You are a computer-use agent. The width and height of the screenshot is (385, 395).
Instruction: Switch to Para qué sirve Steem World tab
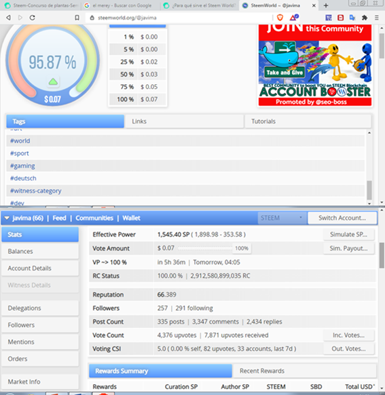(x=200, y=5)
